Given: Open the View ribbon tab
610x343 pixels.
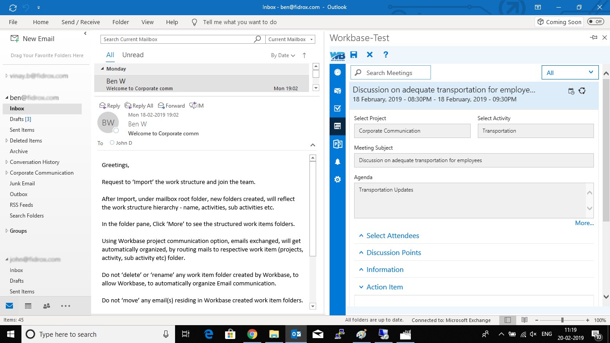Looking at the screenshot, I should pyautogui.click(x=147, y=22).
